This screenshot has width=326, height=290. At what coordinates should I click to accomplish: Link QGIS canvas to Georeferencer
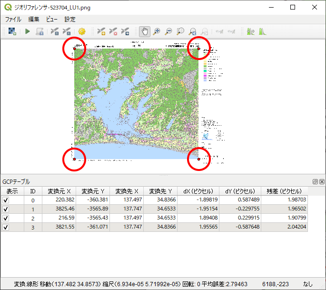[x=231, y=31]
